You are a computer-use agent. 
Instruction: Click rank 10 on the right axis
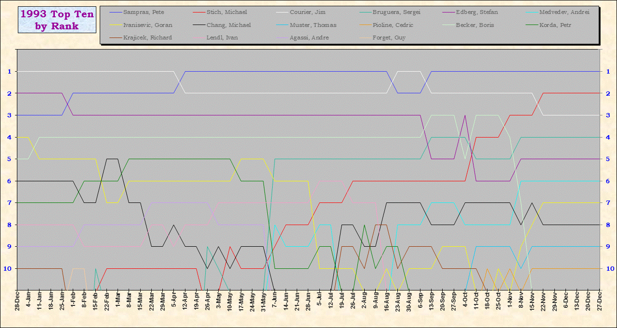click(609, 268)
